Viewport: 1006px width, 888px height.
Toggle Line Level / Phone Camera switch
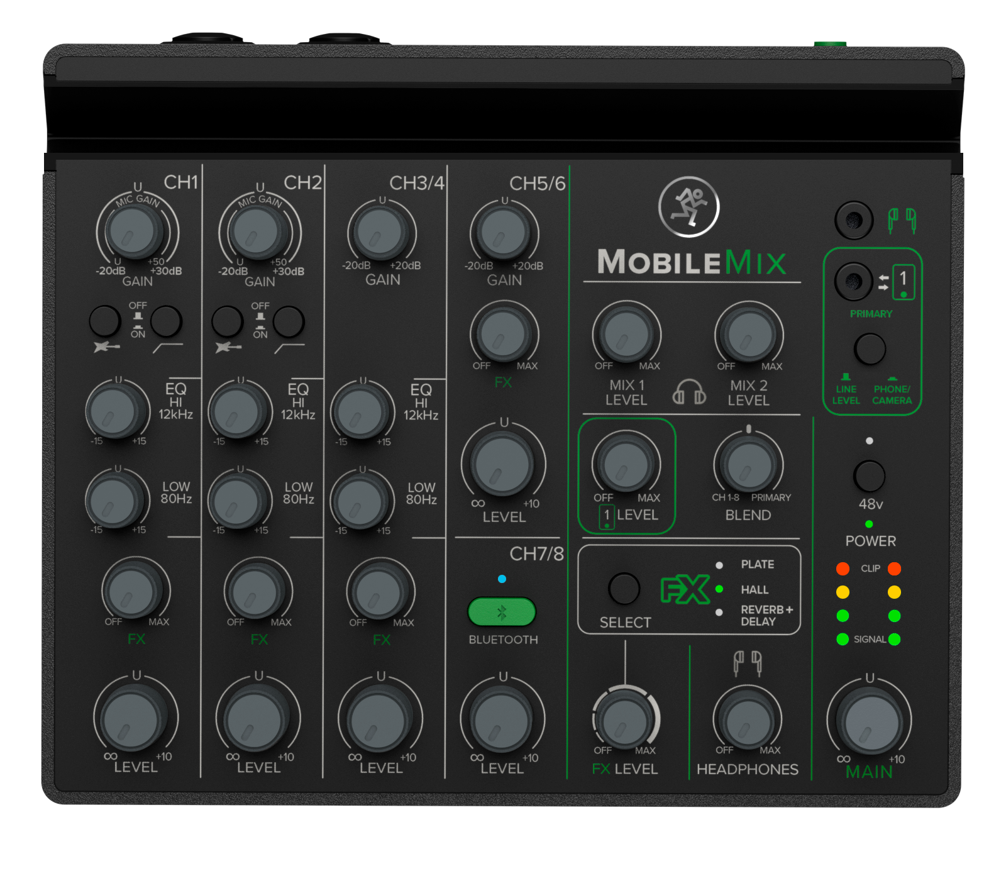pyautogui.click(x=870, y=349)
